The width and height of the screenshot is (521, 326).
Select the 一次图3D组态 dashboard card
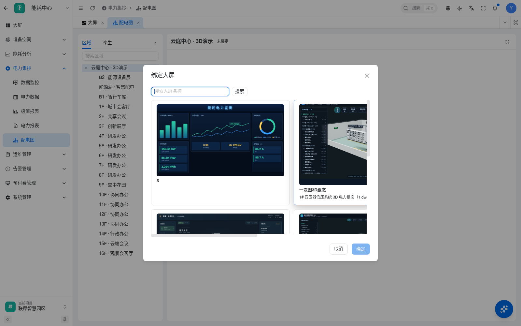click(331, 153)
